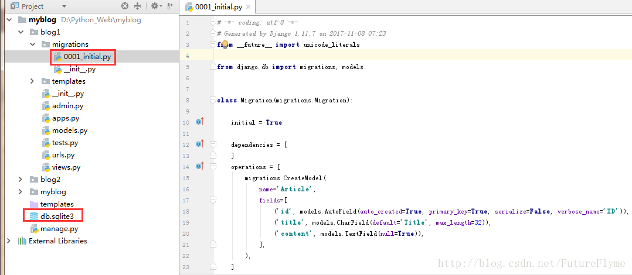
Task: Click the manage.py Python file icon
Action: coord(34,229)
